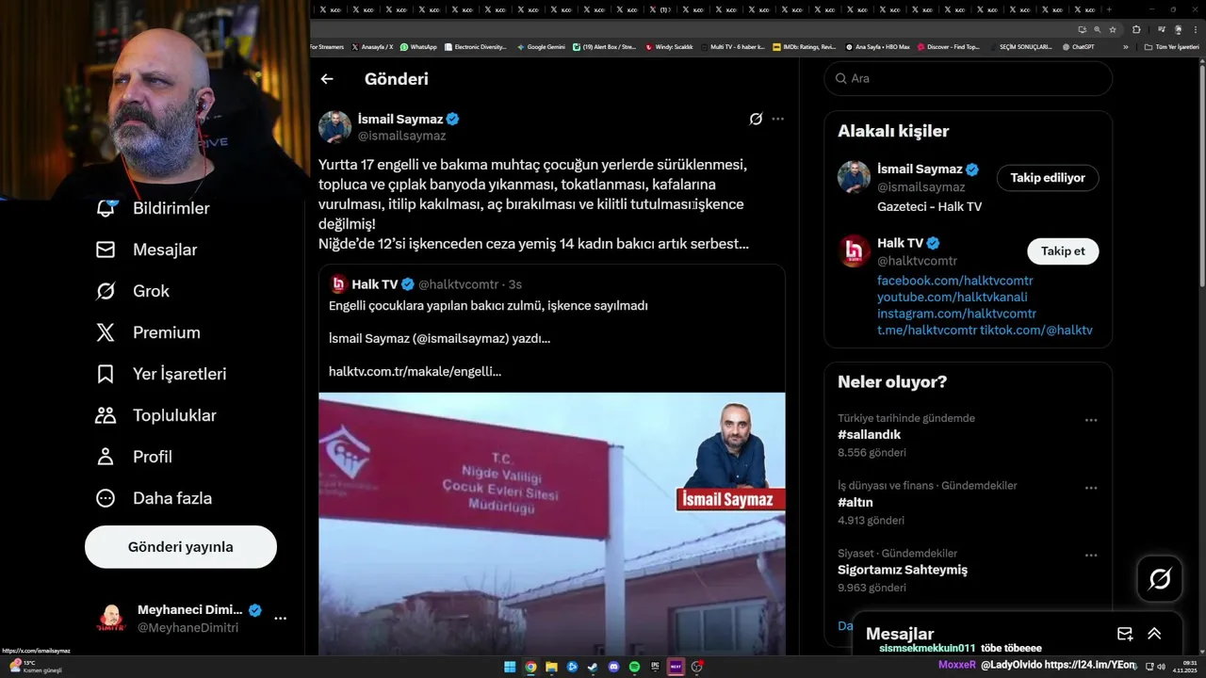
Task: Open Steam from the taskbar
Action: 593,667
